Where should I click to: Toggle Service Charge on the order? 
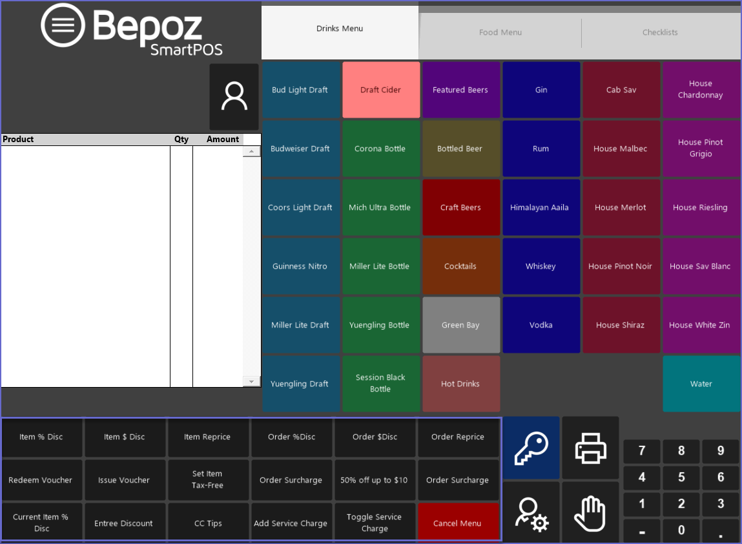tap(374, 523)
